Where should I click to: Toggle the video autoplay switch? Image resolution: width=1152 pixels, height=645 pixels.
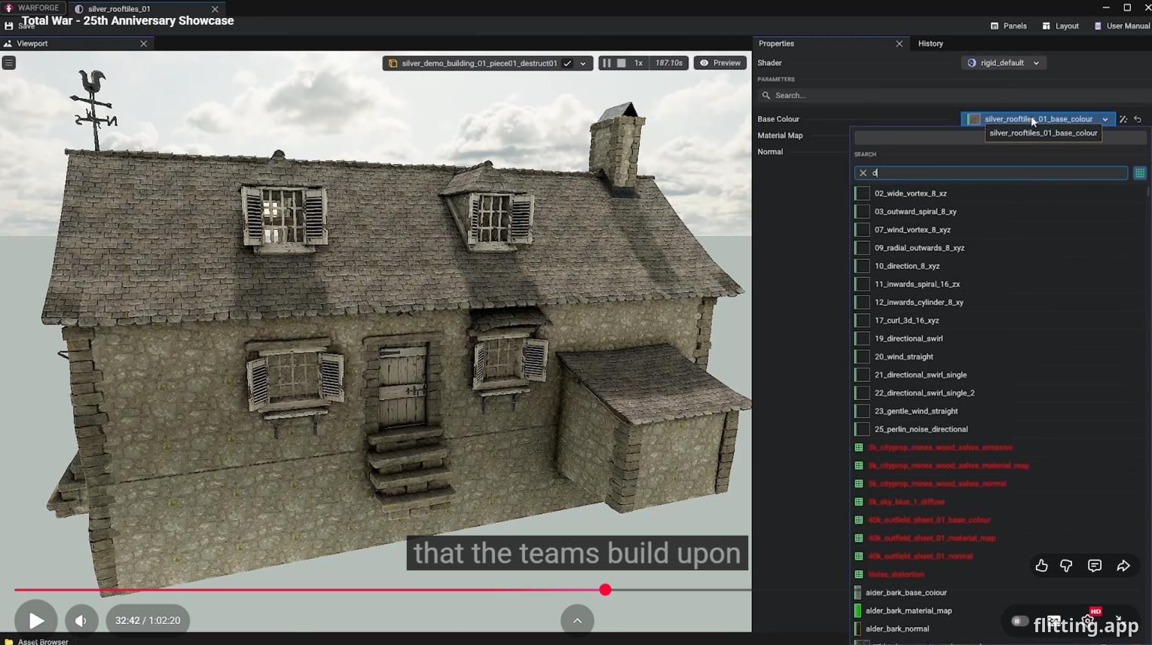[x=1019, y=622]
